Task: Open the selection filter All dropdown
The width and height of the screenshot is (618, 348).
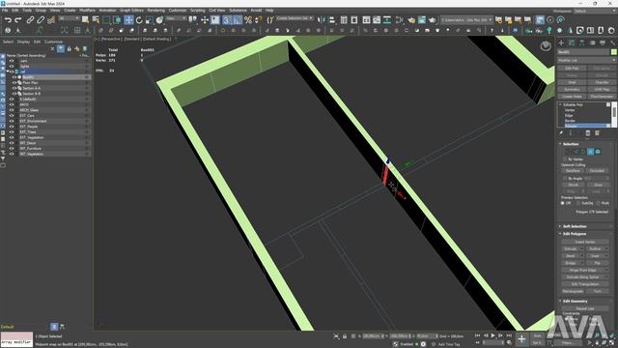Action: click(x=68, y=18)
